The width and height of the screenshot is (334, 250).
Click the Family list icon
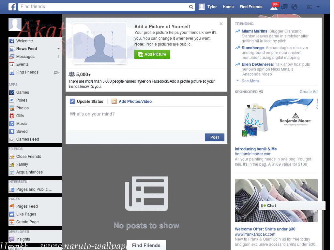(x=12, y=164)
